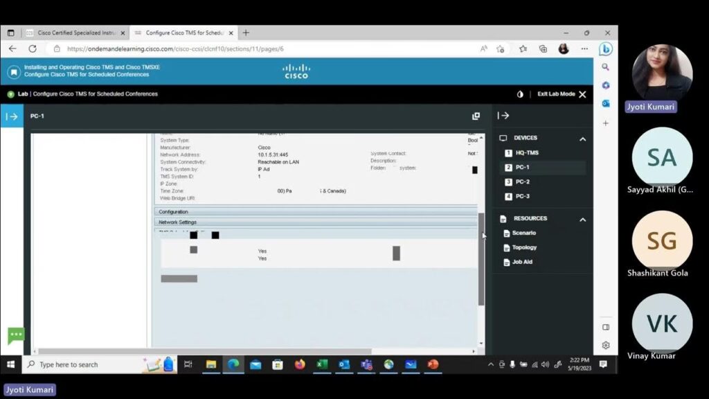The width and height of the screenshot is (709, 399).
Task: Select PC-2 device in the list
Action: [x=522, y=182]
